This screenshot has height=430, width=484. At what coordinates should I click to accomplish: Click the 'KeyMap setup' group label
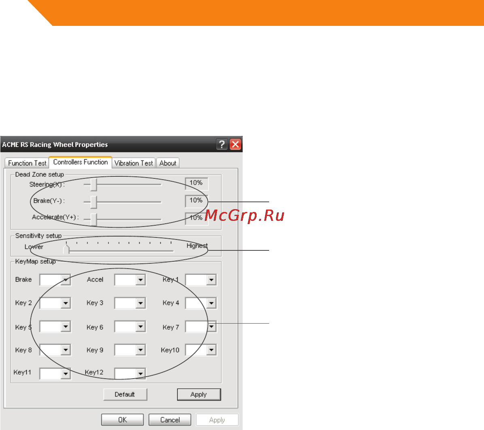[x=36, y=262]
